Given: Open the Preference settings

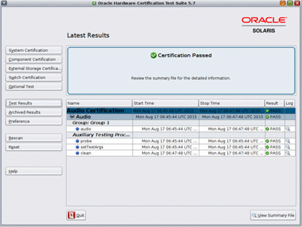Looking at the screenshot, I should point(34,121).
